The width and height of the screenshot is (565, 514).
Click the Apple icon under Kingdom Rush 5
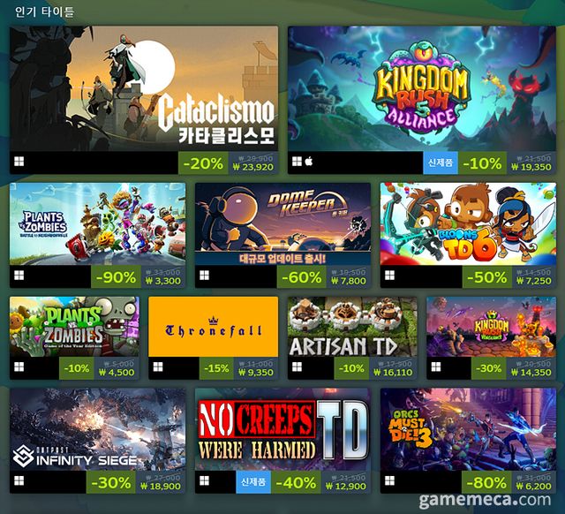coord(309,161)
